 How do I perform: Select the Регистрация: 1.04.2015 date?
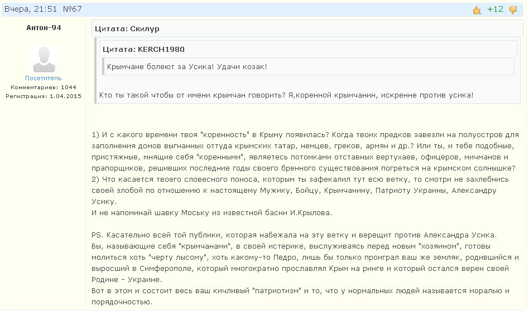44,96
